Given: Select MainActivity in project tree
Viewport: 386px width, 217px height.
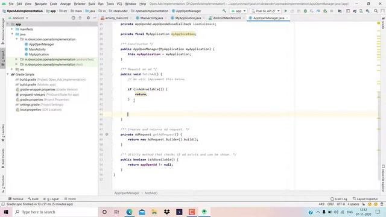Looking at the screenshot, I should [37, 49].
